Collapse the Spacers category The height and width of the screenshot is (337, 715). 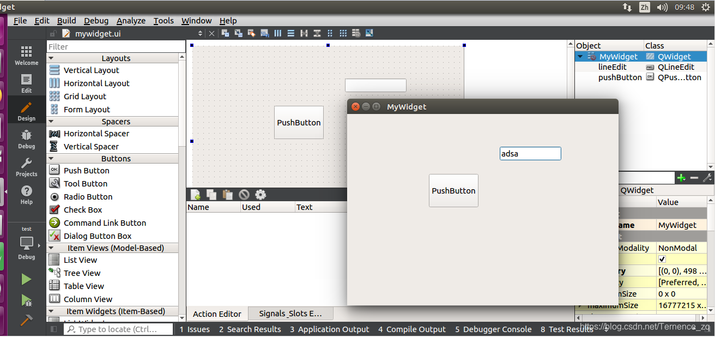51,122
